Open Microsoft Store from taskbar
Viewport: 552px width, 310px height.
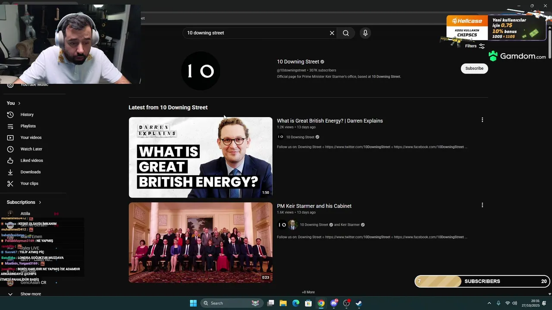[x=308, y=303]
